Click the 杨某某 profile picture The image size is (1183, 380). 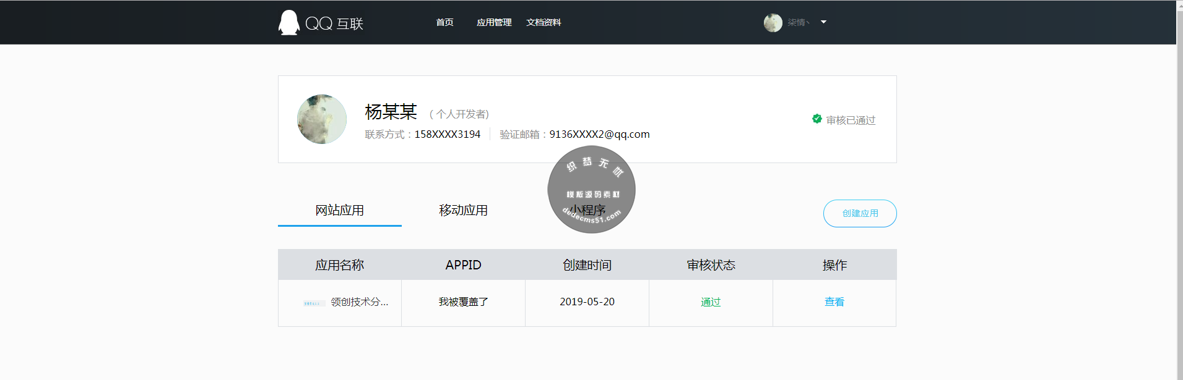pos(322,119)
